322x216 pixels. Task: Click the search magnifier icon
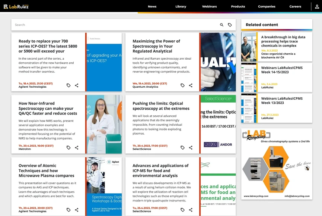[x=221, y=25]
